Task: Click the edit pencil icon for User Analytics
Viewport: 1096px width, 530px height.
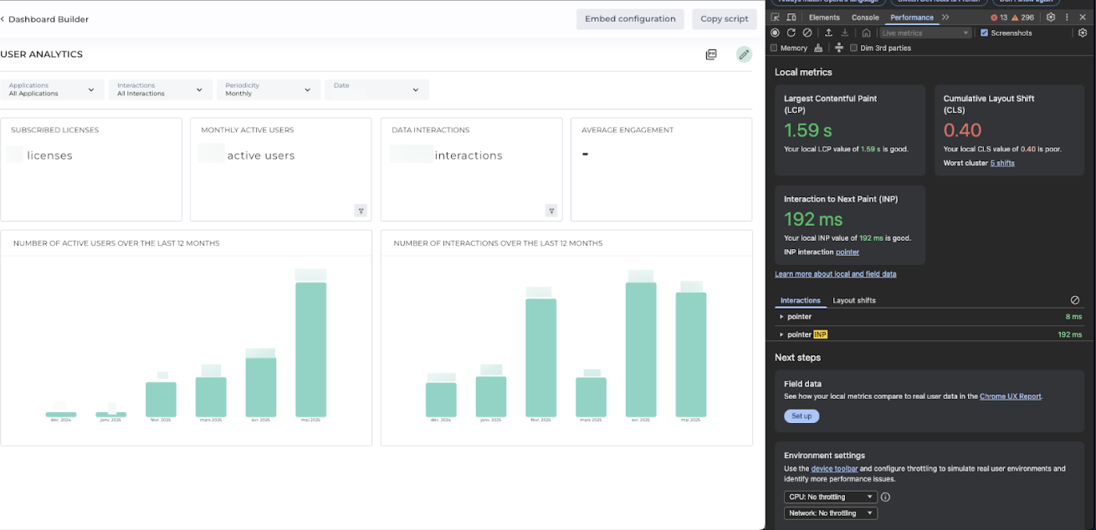Action: [x=744, y=54]
